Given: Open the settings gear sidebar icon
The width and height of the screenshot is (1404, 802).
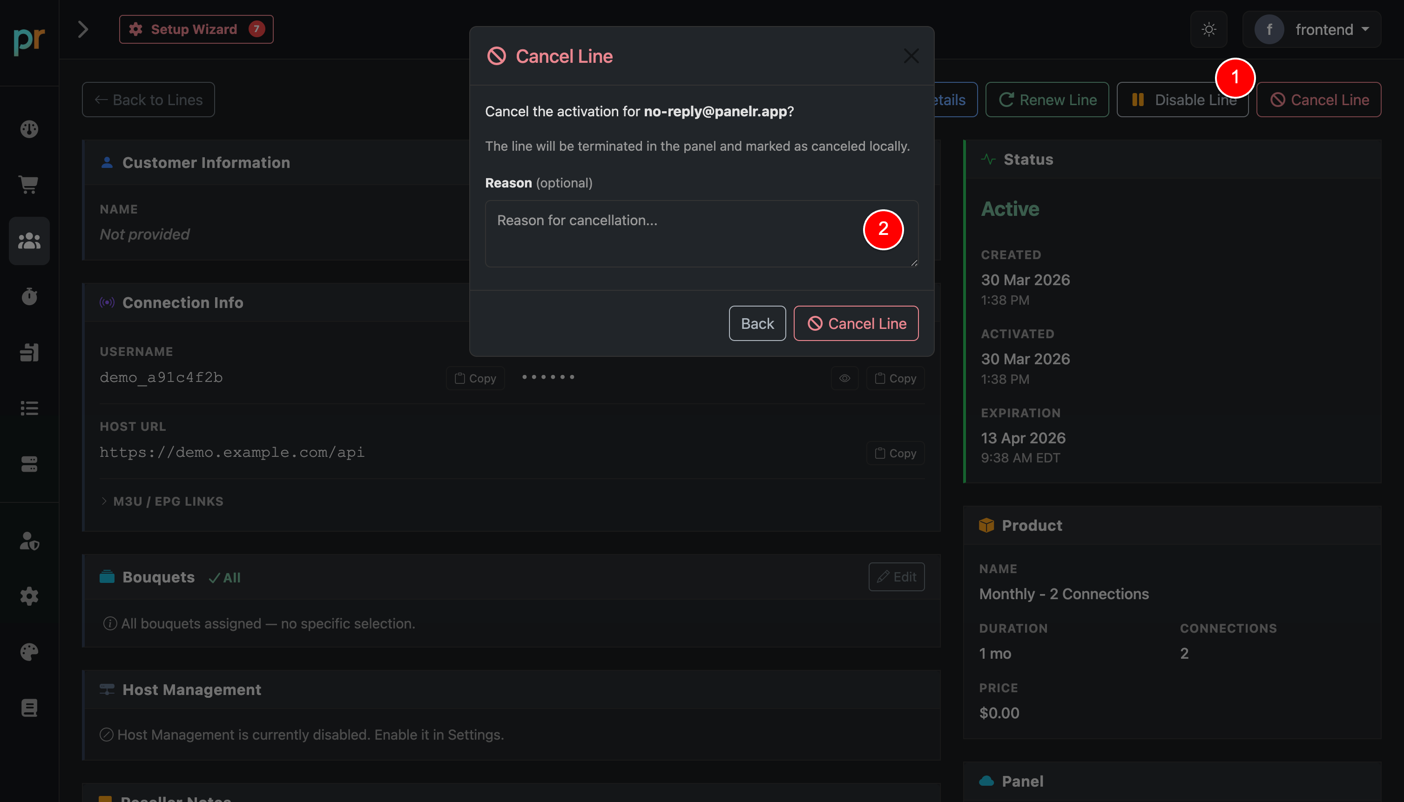Looking at the screenshot, I should [x=29, y=596].
